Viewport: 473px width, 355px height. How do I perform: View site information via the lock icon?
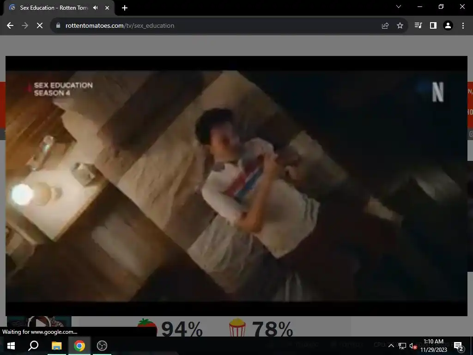tap(58, 26)
